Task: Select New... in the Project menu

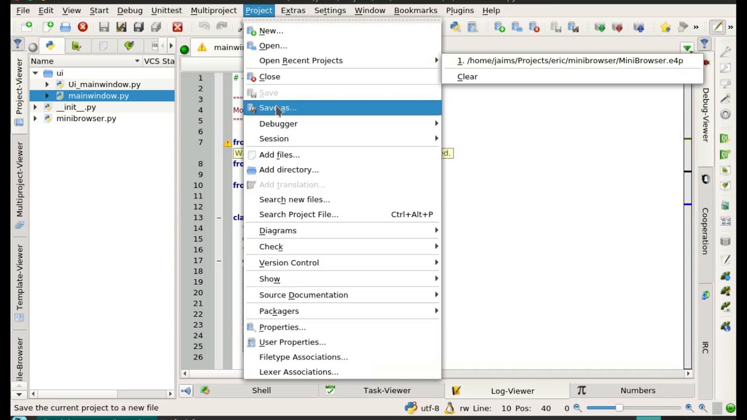Action: tap(343, 31)
